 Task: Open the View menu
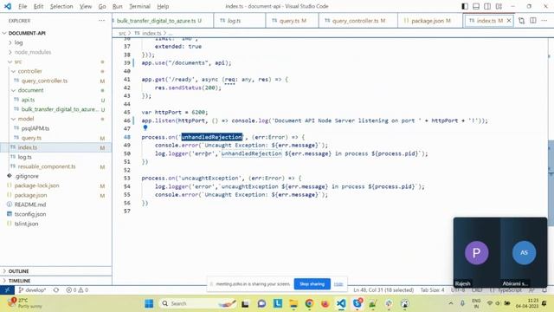click(86, 6)
